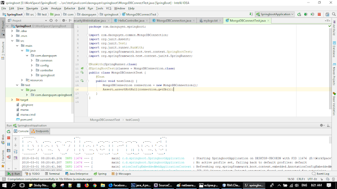Click the Exit icon in Run panel
Screen dimensions: 337x189
[8, 157]
